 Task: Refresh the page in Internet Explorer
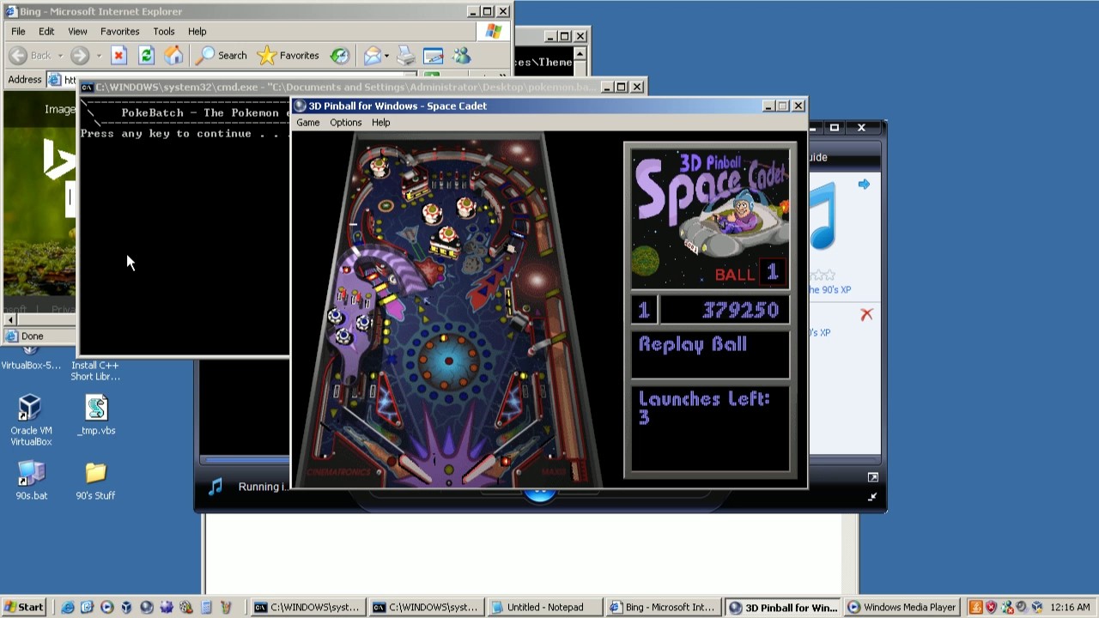[146, 55]
